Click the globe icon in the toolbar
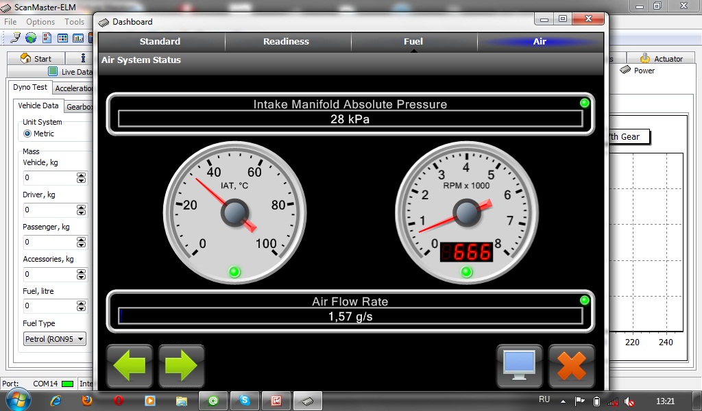 [32, 38]
